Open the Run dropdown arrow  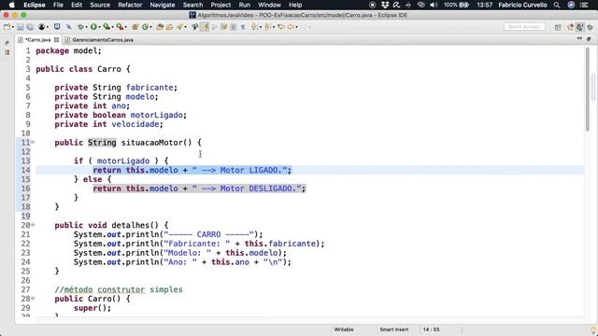pyautogui.click(x=99, y=27)
